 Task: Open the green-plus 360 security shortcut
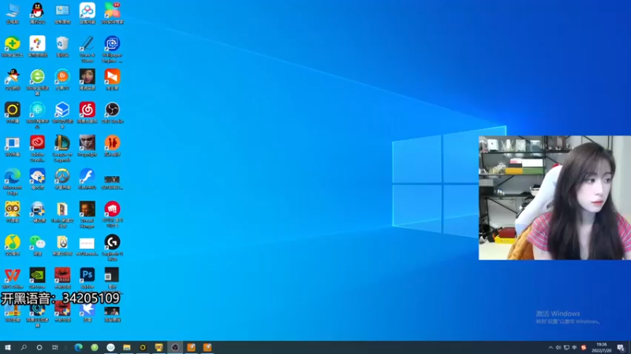tap(13, 46)
